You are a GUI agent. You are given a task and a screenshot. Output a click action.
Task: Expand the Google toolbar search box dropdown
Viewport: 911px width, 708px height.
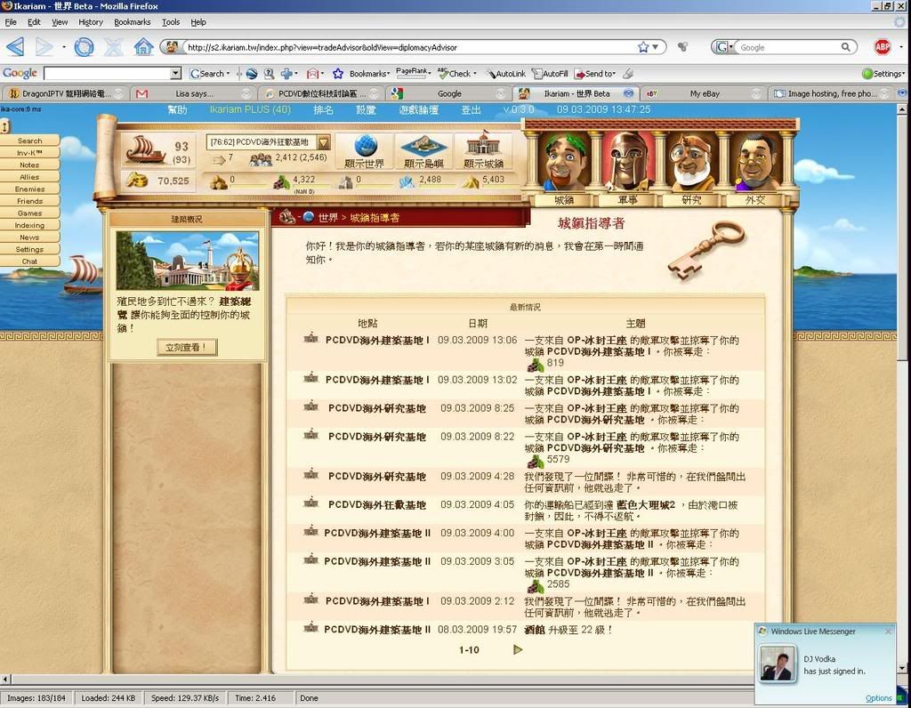(x=176, y=74)
